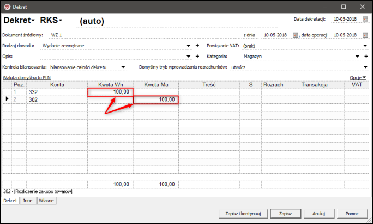The width and height of the screenshot is (373, 224).
Task: Click the S column header
Action: [251, 84]
